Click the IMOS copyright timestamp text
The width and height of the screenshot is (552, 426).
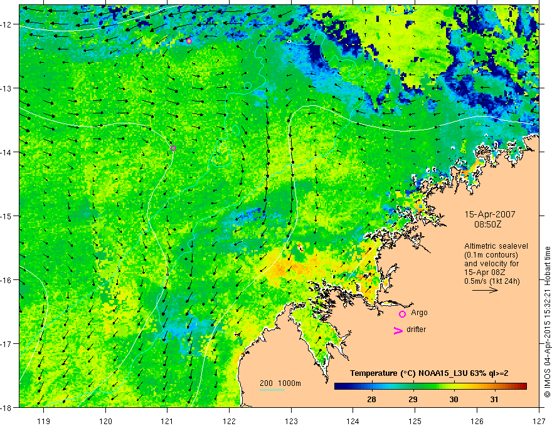[x=548, y=322]
